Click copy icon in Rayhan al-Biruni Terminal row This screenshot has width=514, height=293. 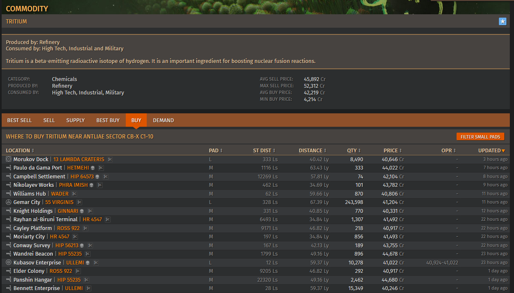point(107,220)
